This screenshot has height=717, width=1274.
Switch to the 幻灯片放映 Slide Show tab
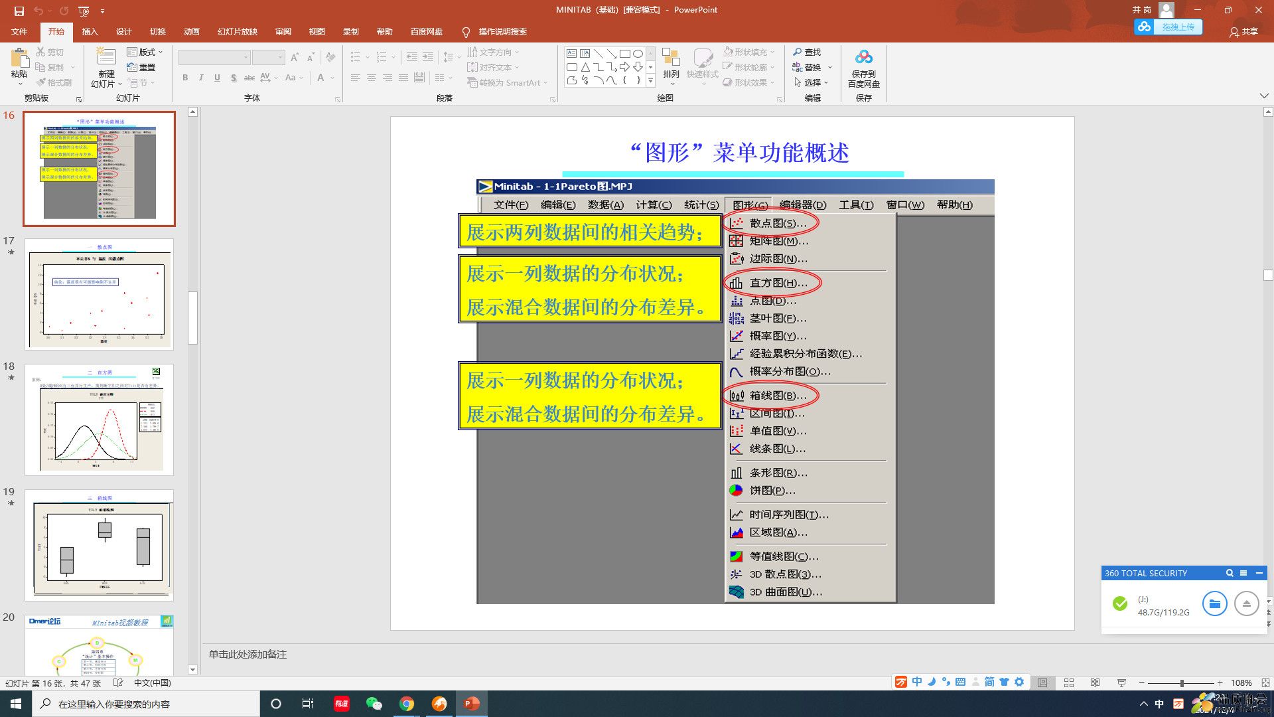pyautogui.click(x=237, y=31)
